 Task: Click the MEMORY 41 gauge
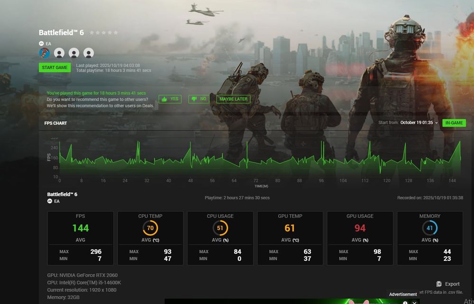point(429,228)
